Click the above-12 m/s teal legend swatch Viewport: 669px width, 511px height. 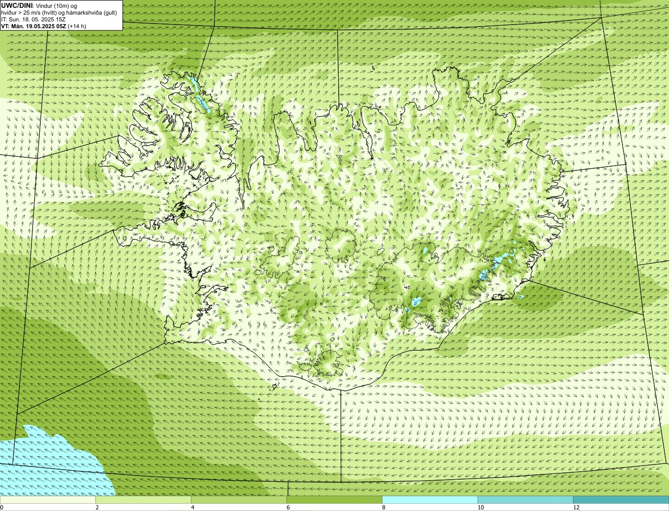[621, 500]
